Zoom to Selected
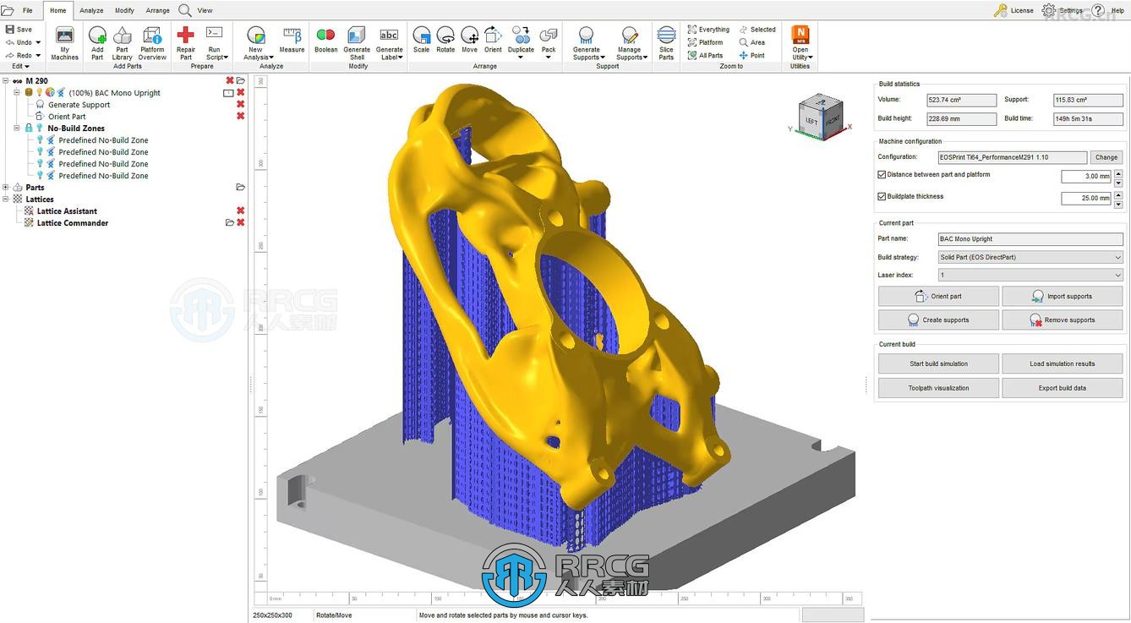Screen dimensions: 1131x623 point(757,30)
